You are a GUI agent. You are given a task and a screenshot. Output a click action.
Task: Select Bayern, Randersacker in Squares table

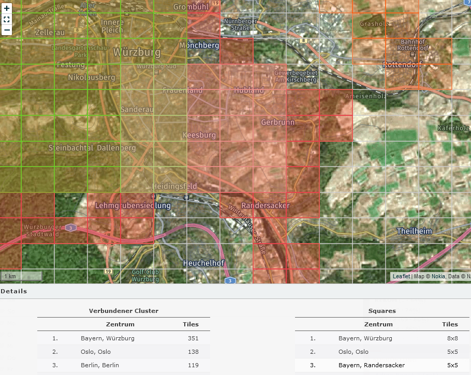372,365
